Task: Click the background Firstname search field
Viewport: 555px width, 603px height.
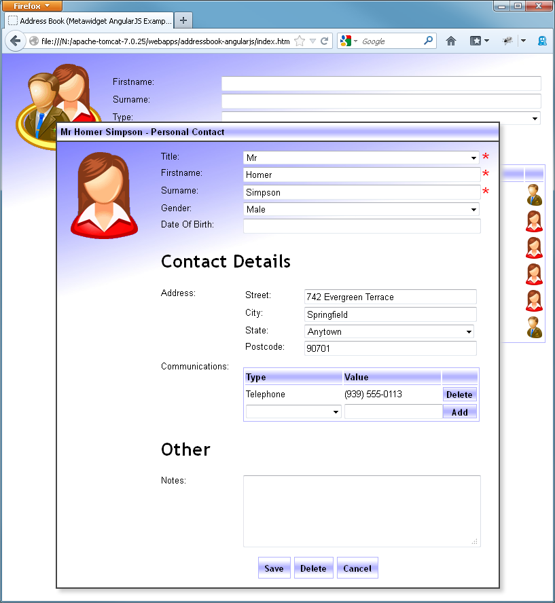Action: (x=381, y=84)
